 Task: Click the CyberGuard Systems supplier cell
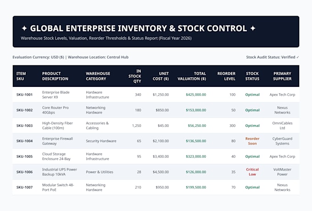pyautogui.click(x=282, y=141)
